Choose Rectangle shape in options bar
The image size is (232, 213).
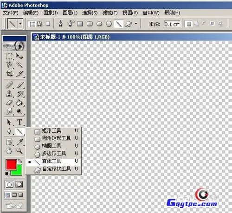point(80,24)
